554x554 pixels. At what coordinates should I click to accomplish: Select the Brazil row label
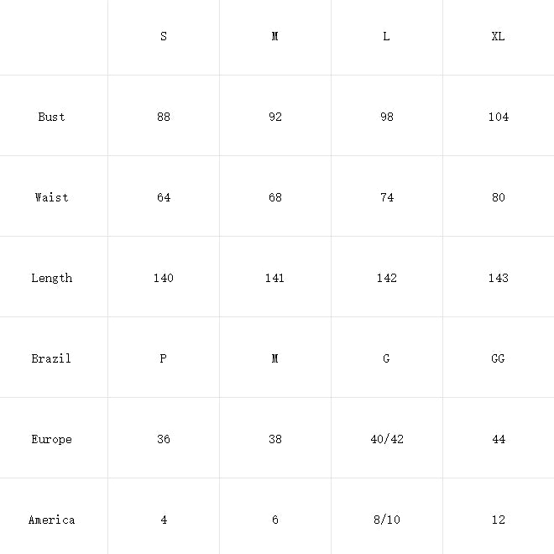[x=51, y=358]
